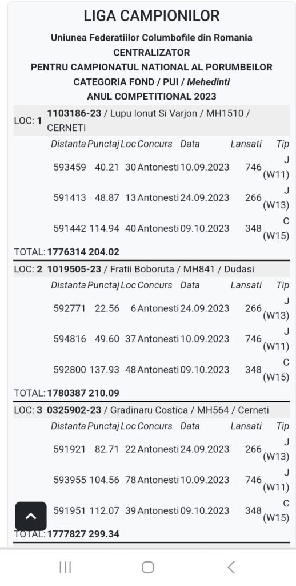Click Mehedinti category label in header
This screenshot has height=586, width=296.
click(208, 82)
